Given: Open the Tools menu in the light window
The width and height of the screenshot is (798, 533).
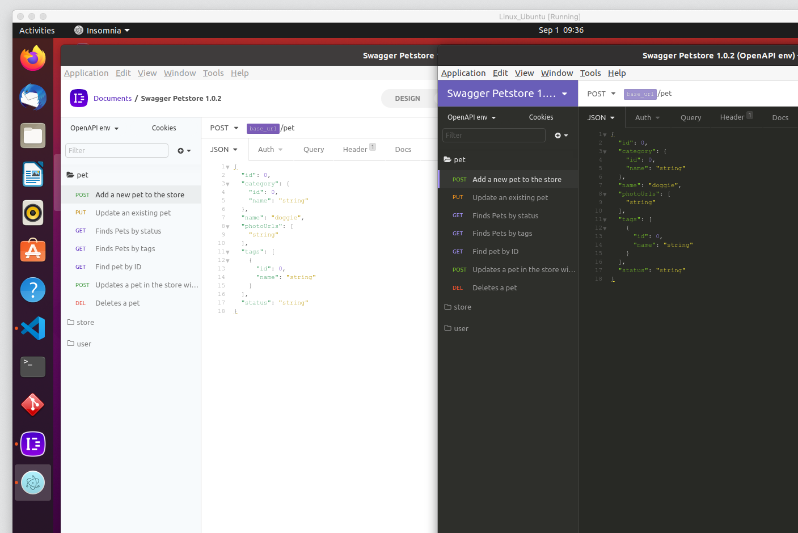Looking at the screenshot, I should point(213,73).
